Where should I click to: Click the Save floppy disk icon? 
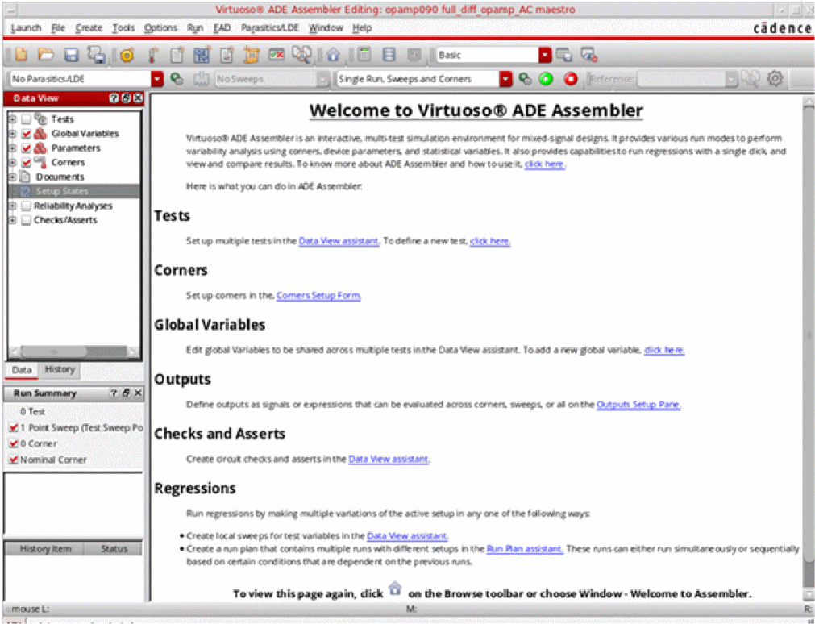point(71,55)
